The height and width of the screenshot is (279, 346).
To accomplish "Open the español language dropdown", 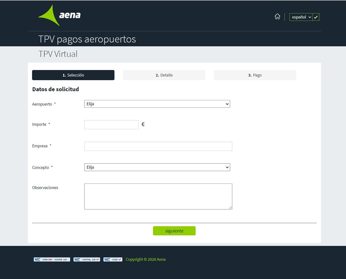I will pyautogui.click(x=301, y=17).
